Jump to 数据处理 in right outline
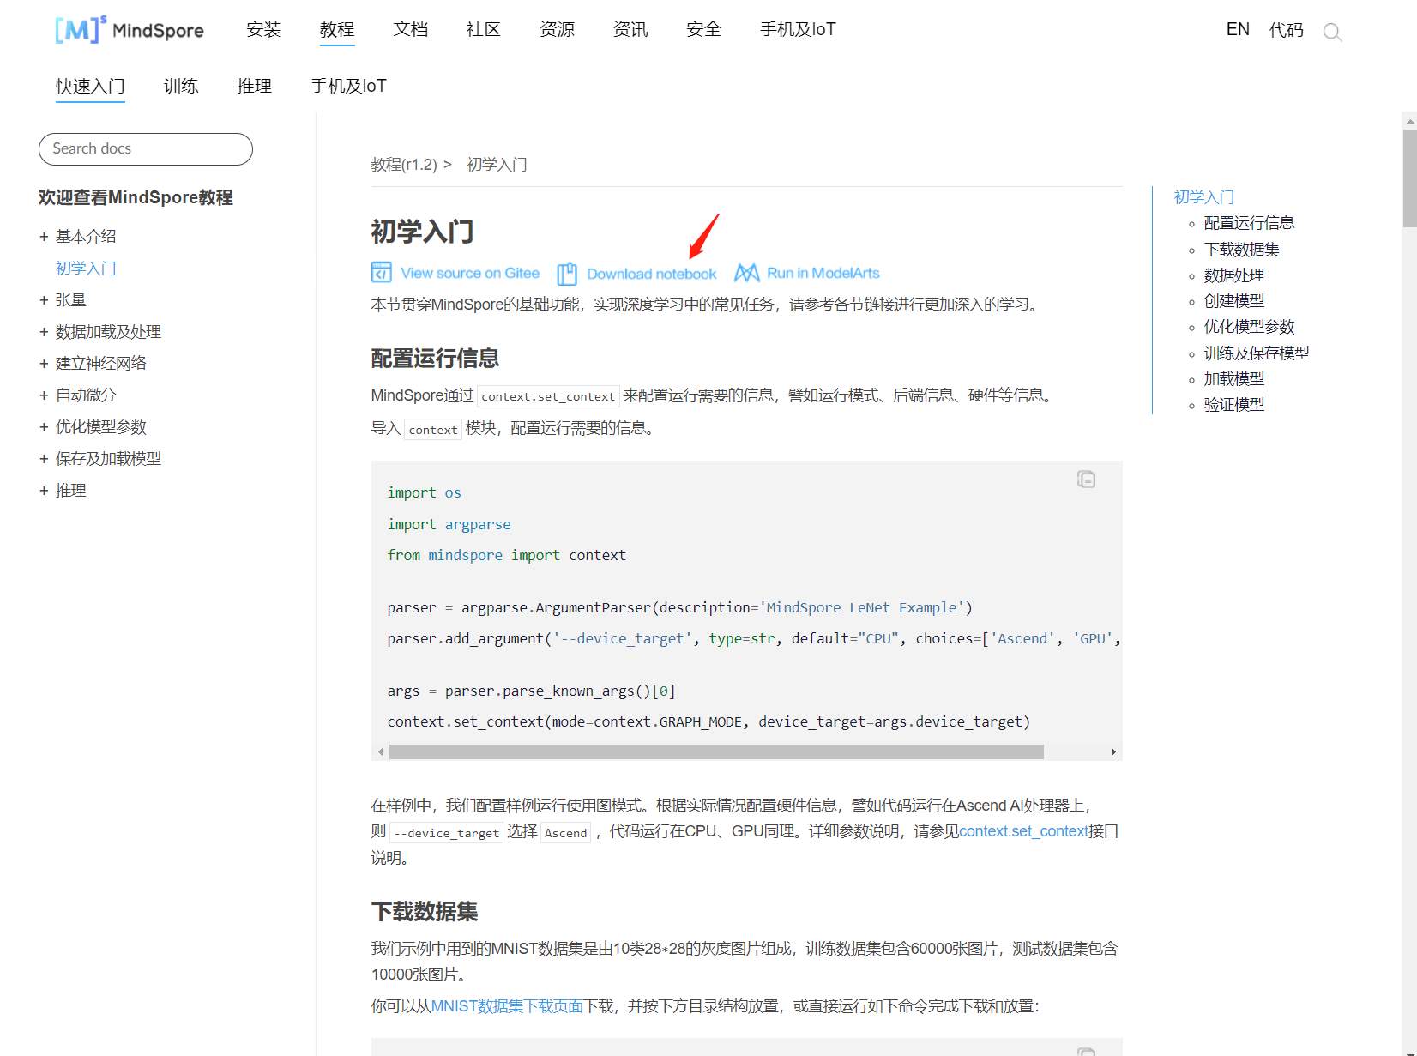The width and height of the screenshot is (1417, 1056). point(1234,275)
